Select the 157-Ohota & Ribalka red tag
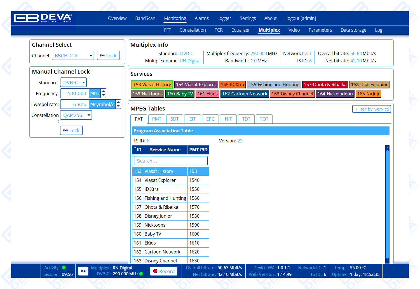 [325, 84]
